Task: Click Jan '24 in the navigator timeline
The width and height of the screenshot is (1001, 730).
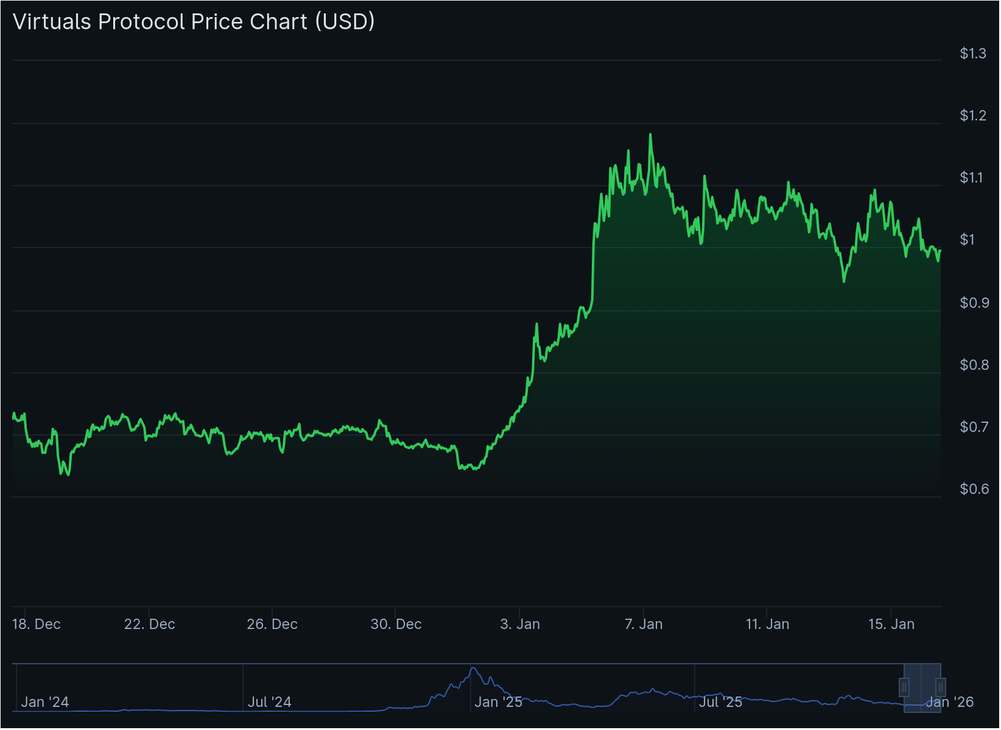Action: click(45, 702)
